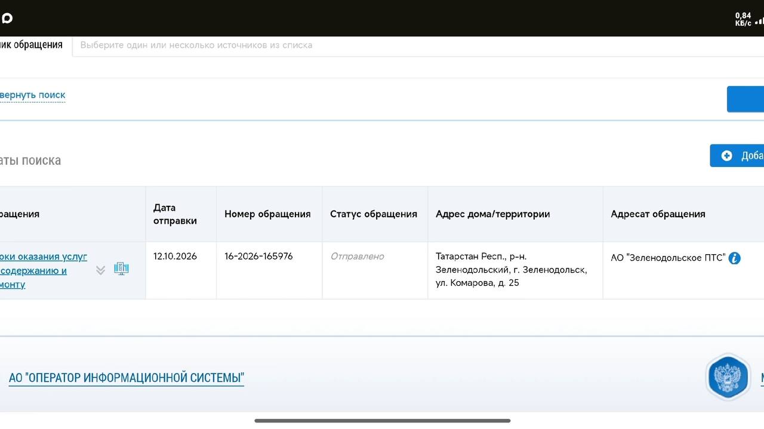Click the Свернуть поиск link
The width and height of the screenshot is (764, 429).
32,95
